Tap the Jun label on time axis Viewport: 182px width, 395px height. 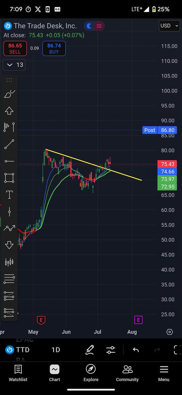pyautogui.click(x=66, y=332)
